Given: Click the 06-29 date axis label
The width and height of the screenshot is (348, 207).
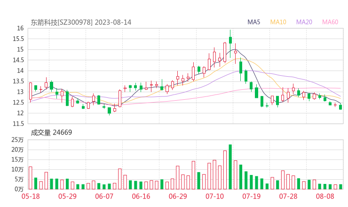Looking at the screenshot, I should (x=178, y=196).
